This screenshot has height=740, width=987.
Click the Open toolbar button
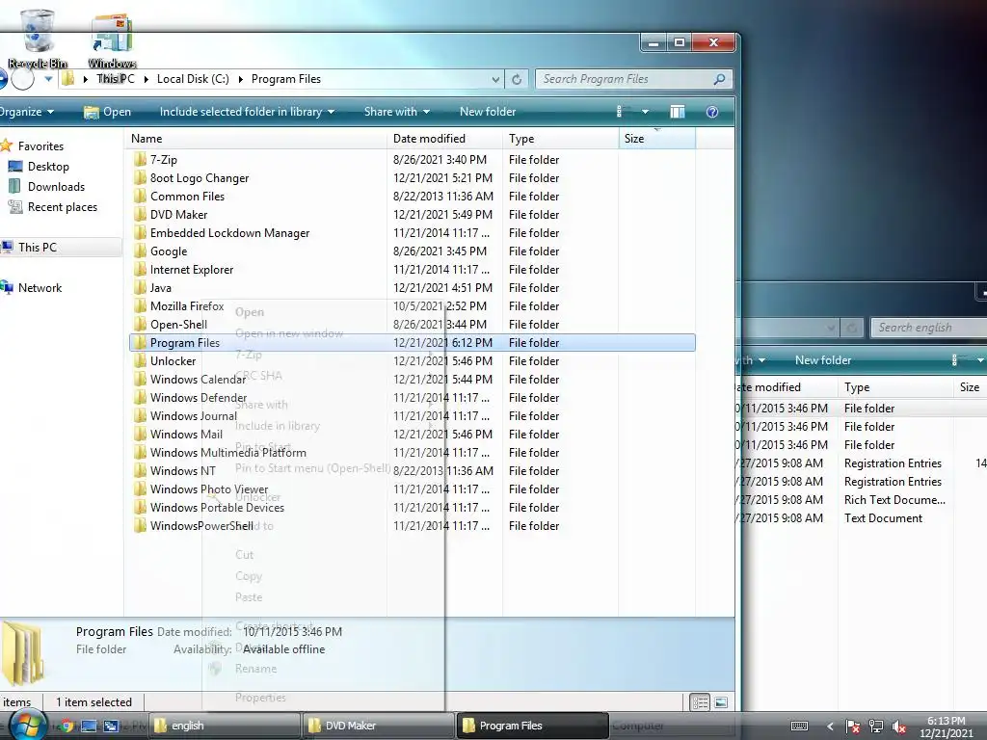coord(108,112)
